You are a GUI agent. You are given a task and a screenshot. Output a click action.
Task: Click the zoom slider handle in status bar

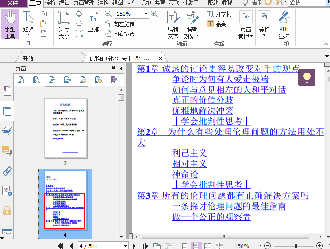click(x=296, y=245)
